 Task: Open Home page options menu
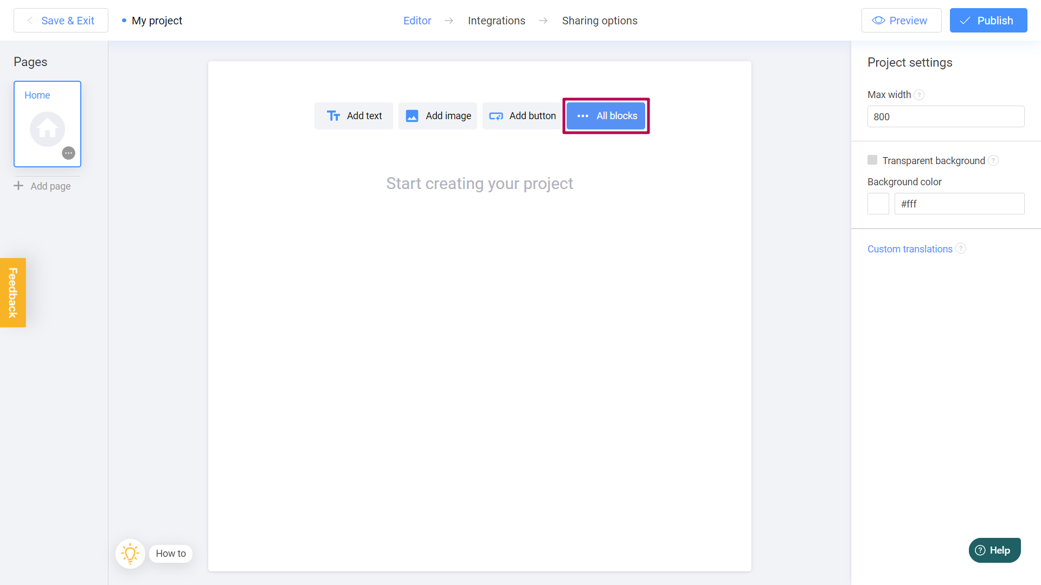pos(69,153)
